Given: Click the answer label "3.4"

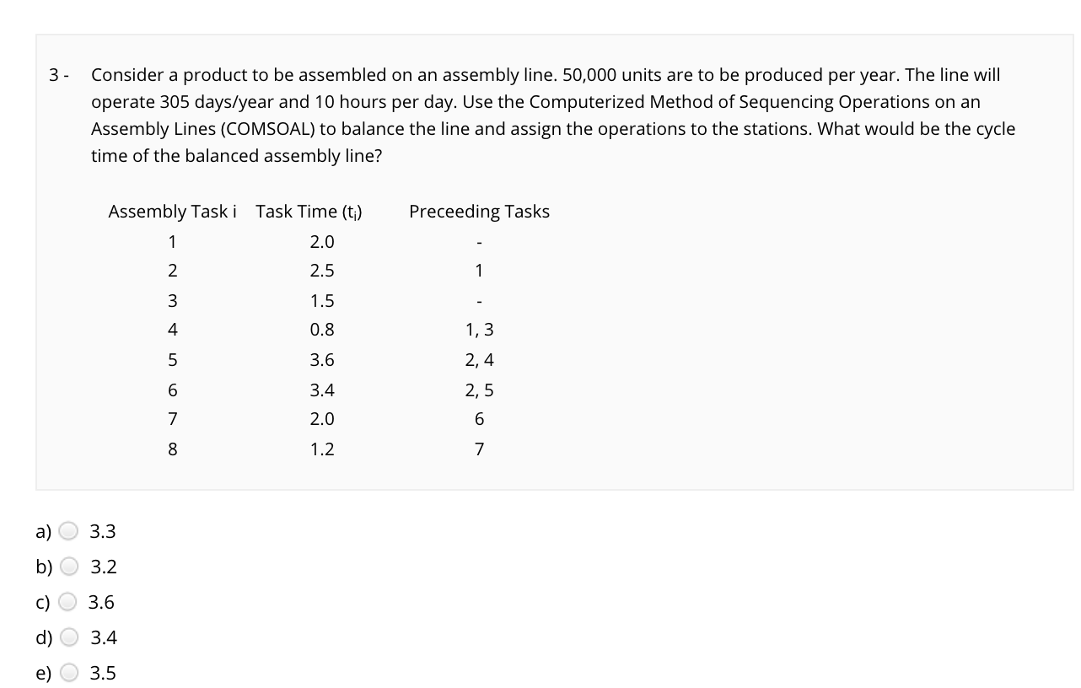Looking at the screenshot, I should tap(103, 637).
